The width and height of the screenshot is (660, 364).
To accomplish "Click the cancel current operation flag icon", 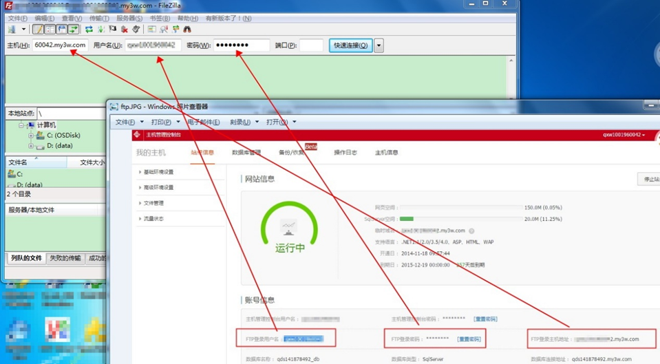I will [x=112, y=30].
